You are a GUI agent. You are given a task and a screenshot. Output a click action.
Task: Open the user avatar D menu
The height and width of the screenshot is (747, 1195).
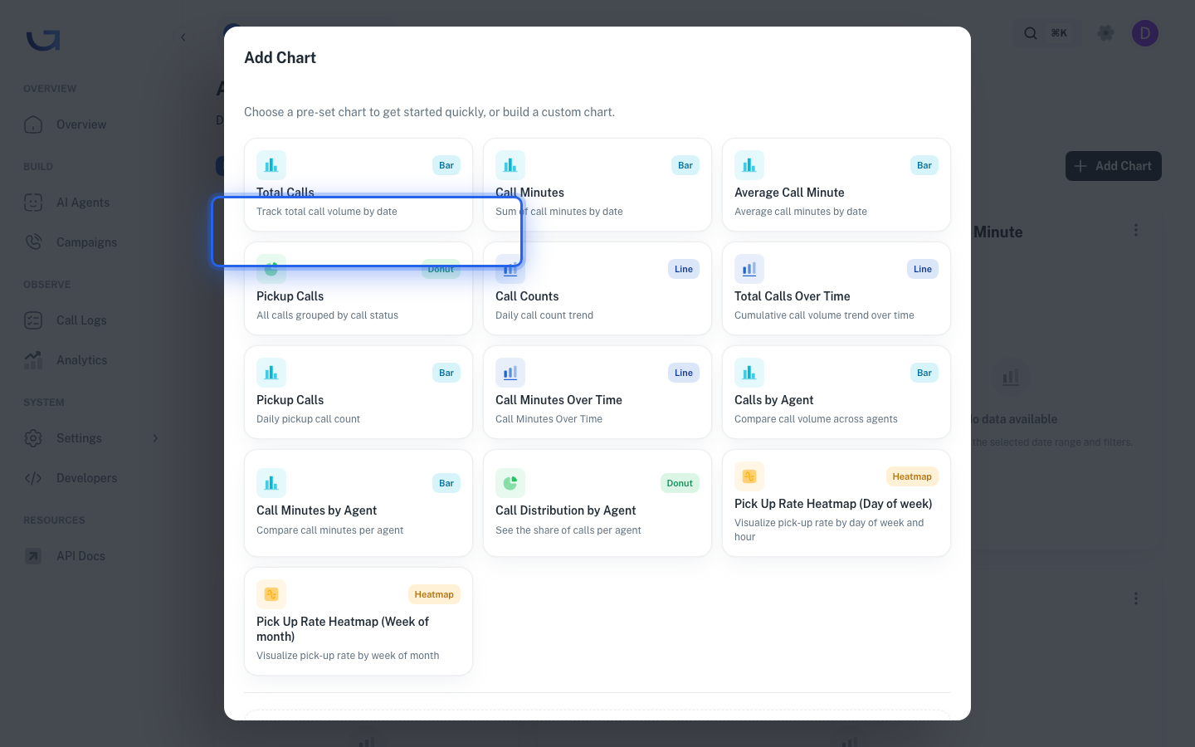(x=1145, y=33)
